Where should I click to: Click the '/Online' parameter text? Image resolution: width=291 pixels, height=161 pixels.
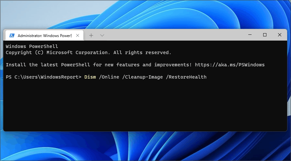109,77
